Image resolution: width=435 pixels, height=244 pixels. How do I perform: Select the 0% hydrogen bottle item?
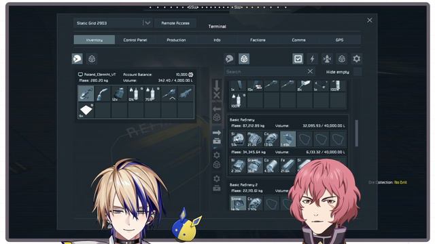pos(136,94)
